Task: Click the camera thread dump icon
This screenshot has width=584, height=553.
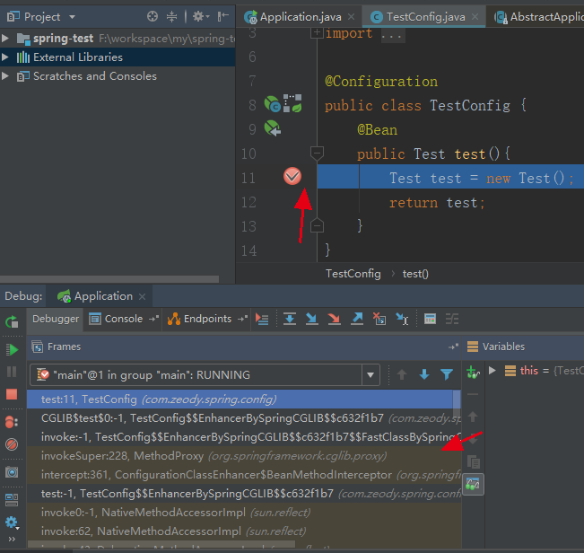Action: pyautogui.click(x=12, y=472)
